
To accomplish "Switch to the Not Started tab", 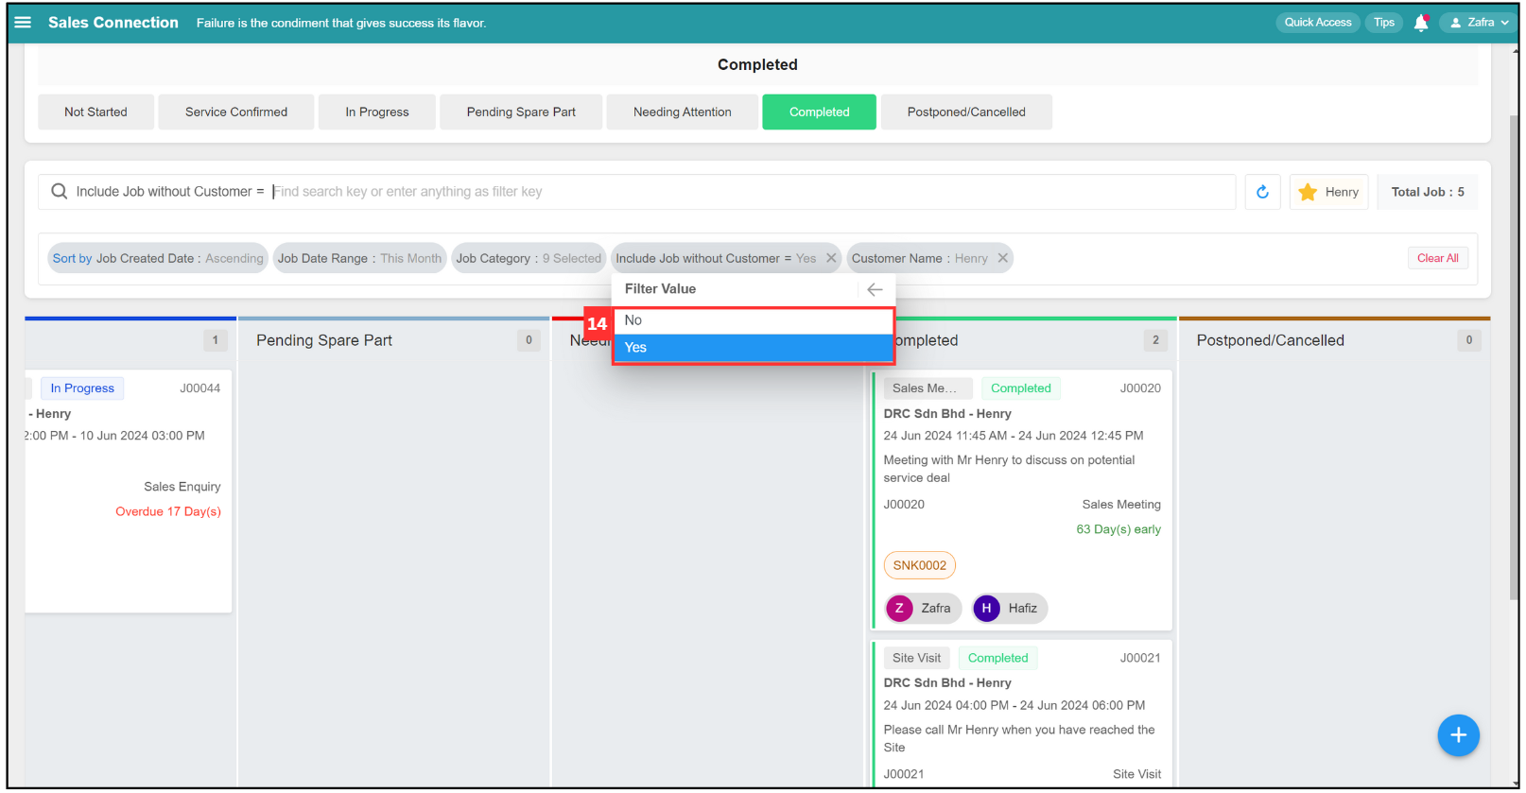I will 95,112.
